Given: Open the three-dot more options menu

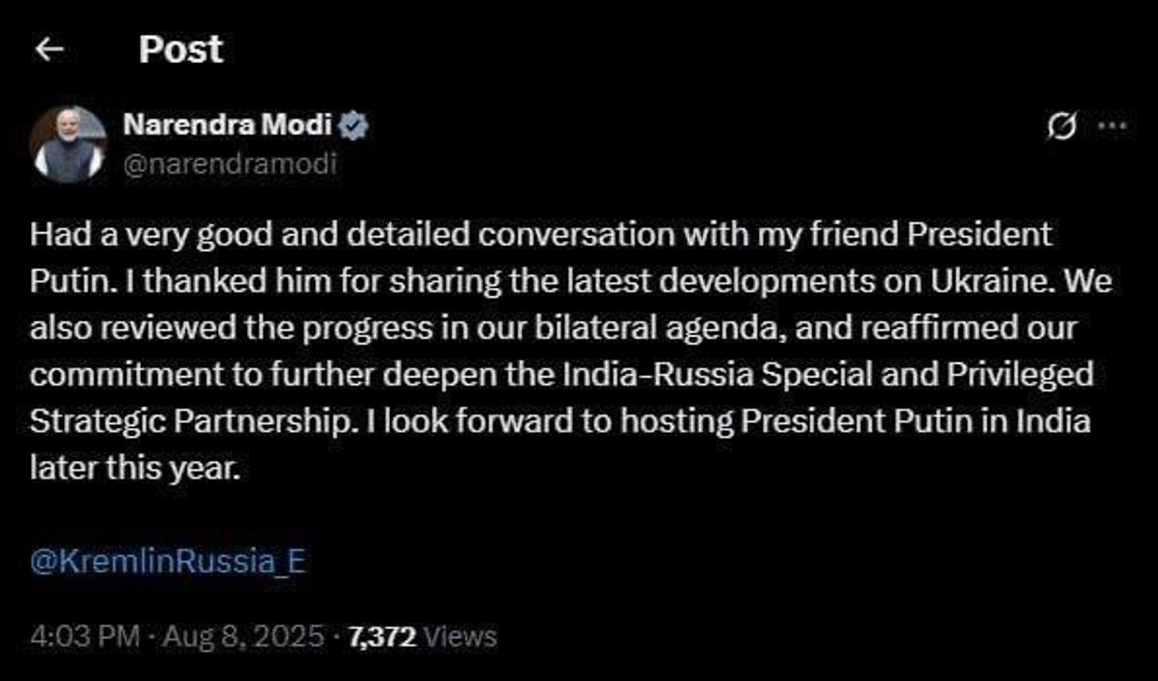Looking at the screenshot, I should [x=1112, y=126].
